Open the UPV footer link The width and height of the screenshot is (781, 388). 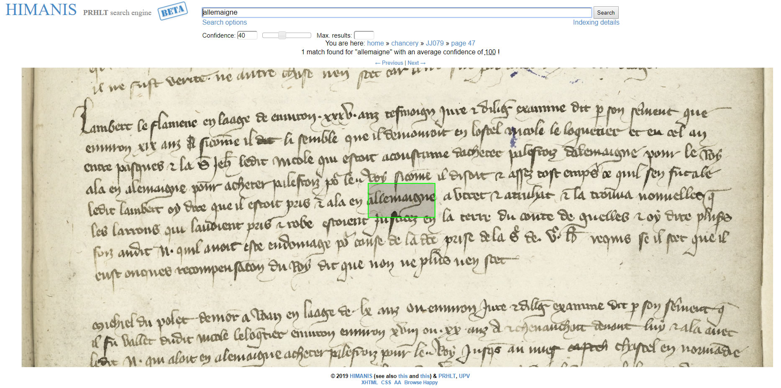pyautogui.click(x=464, y=376)
